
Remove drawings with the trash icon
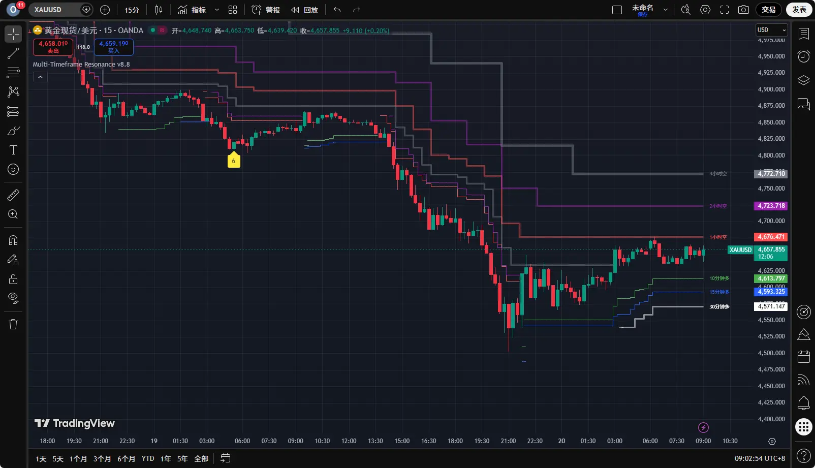13,324
